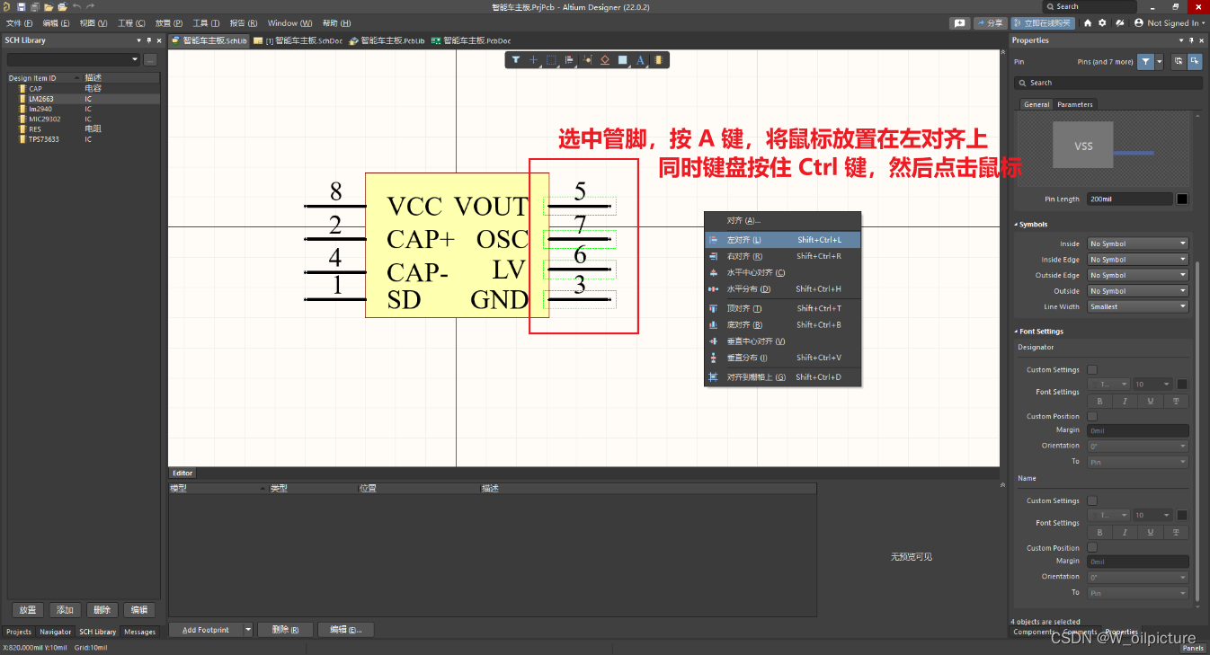Click the cursor selection mode icon in Properties
Image resolution: width=1210 pixels, height=655 pixels.
[1179, 62]
